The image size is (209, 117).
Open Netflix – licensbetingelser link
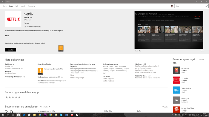pos(144,70)
